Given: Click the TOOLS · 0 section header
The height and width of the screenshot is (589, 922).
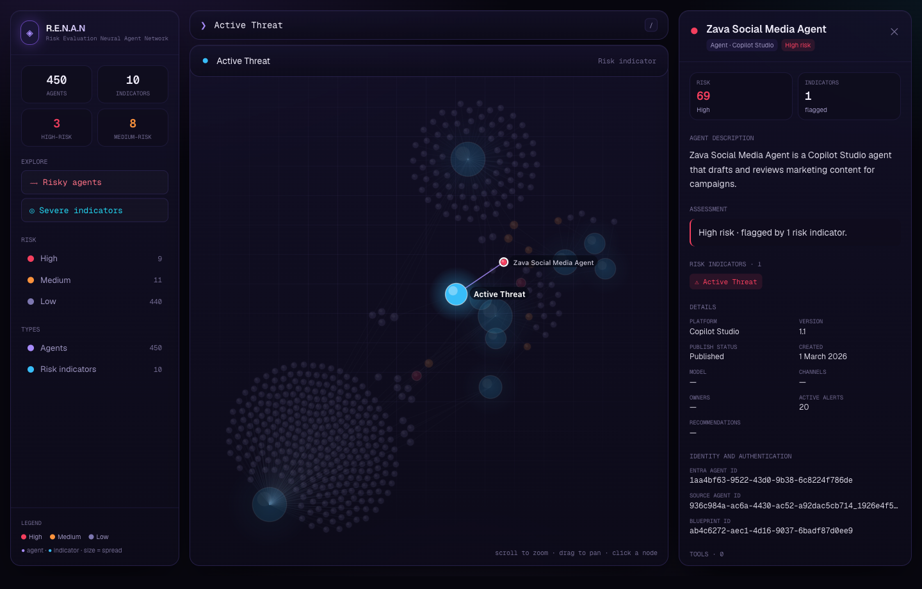Looking at the screenshot, I should click(706, 554).
